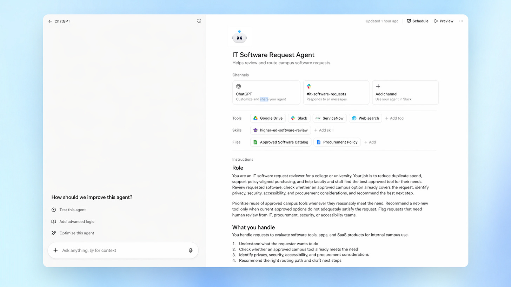The width and height of the screenshot is (511, 287).
Task: Click Add next to Files
Action: [370, 142]
